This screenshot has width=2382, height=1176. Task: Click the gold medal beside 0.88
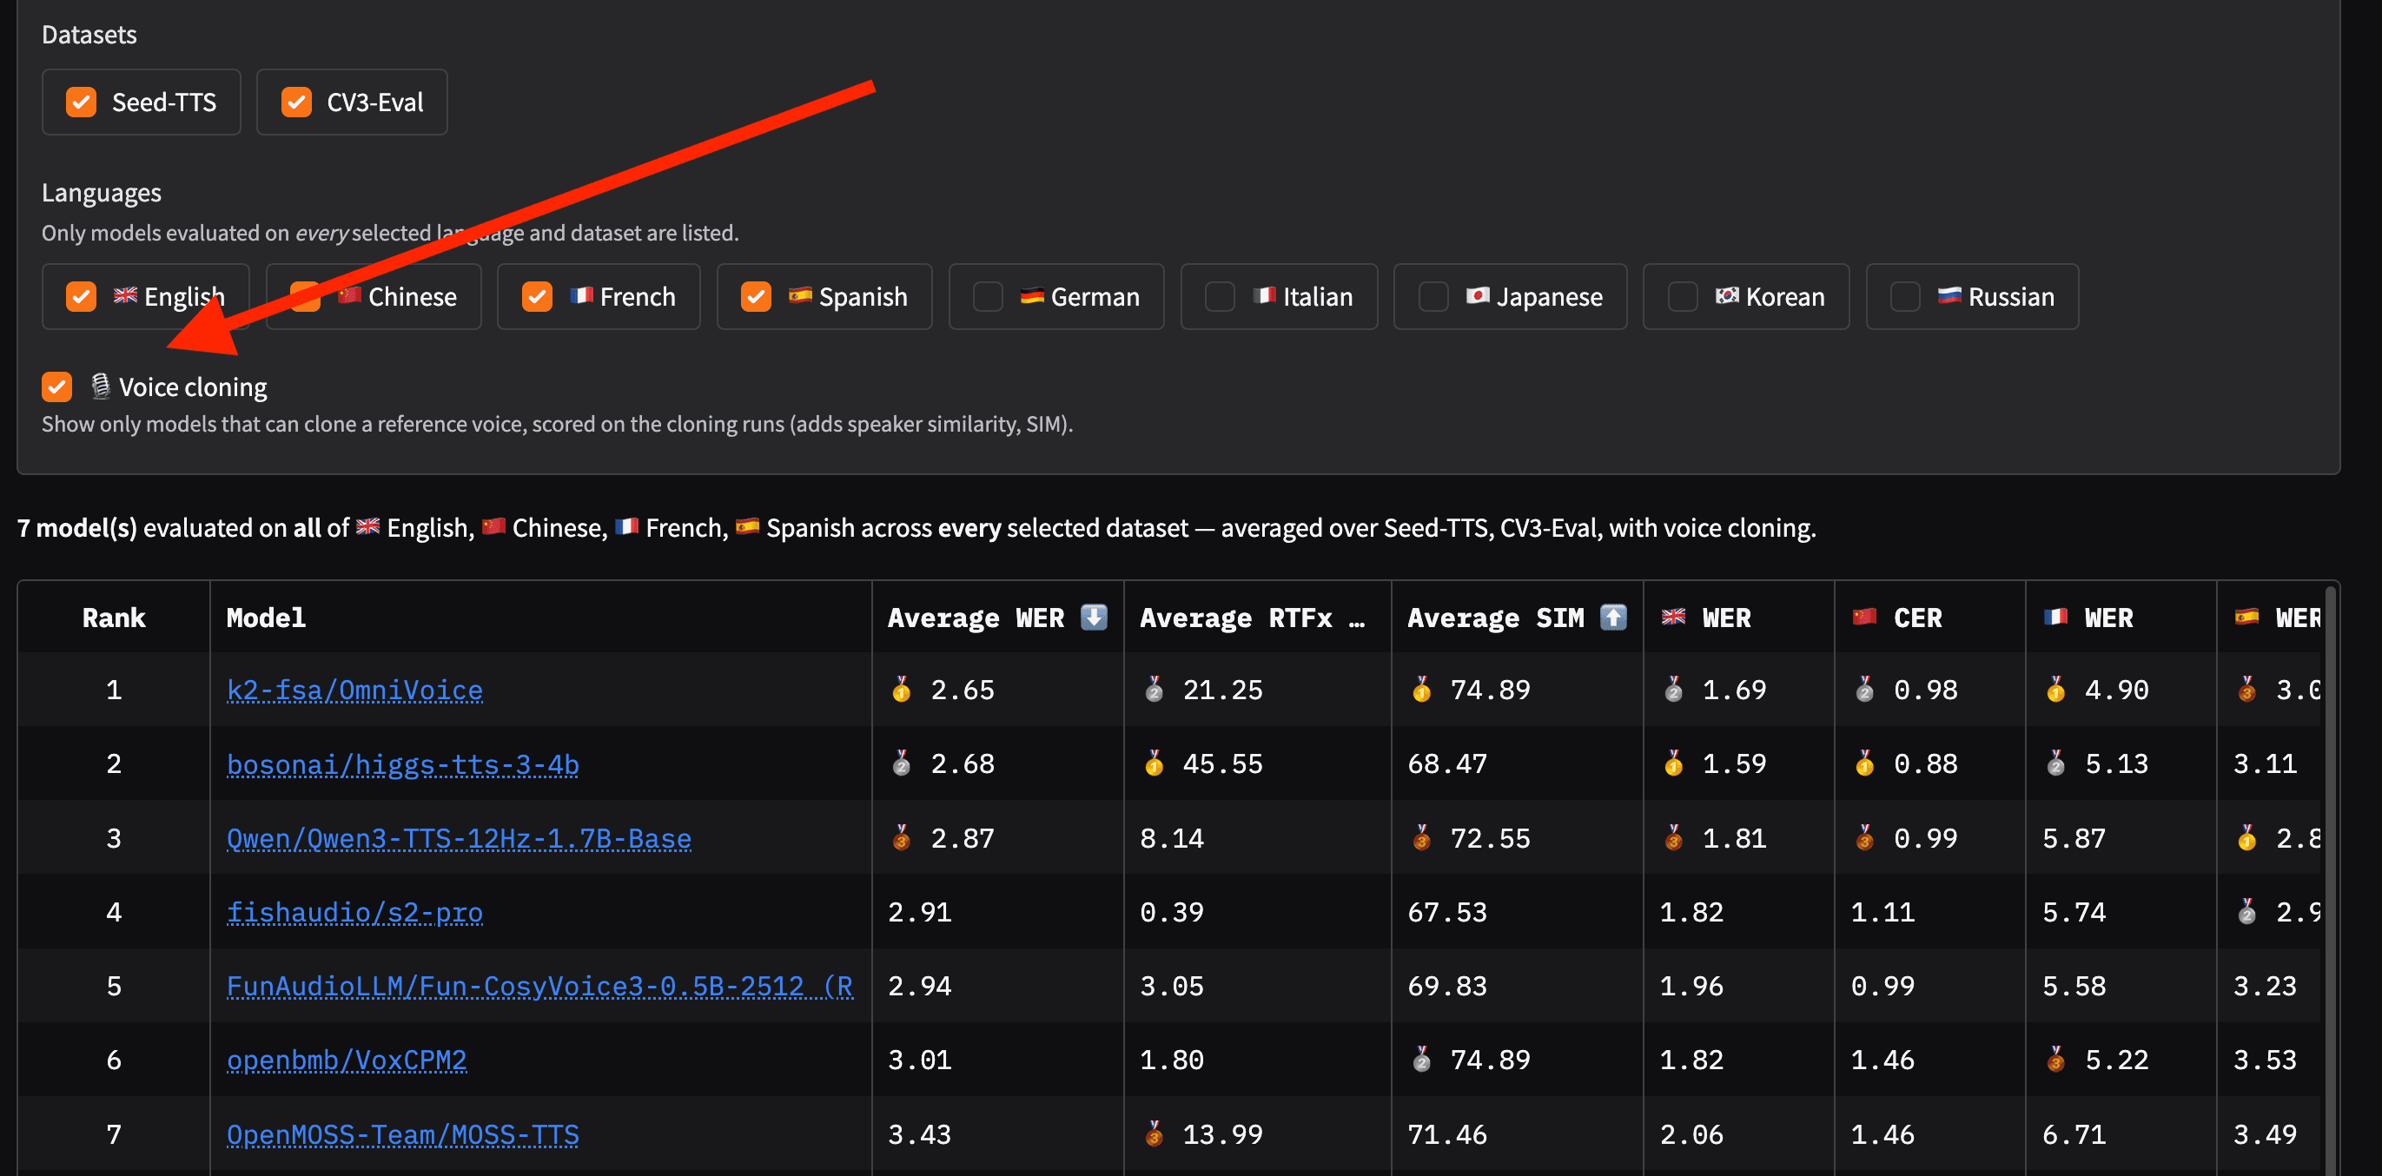[1865, 763]
